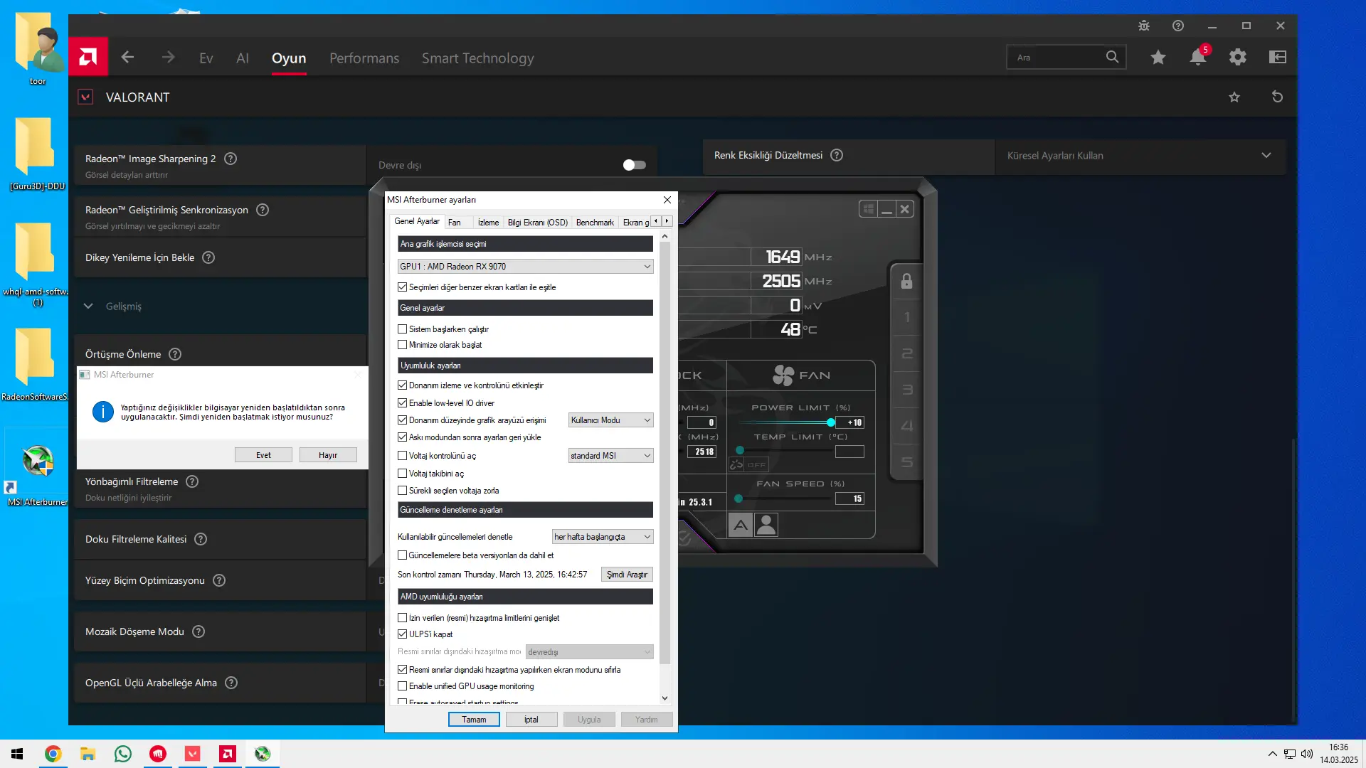Uncheck Seçimleri diğer benzer ekran kartları ile eşitle

403,287
